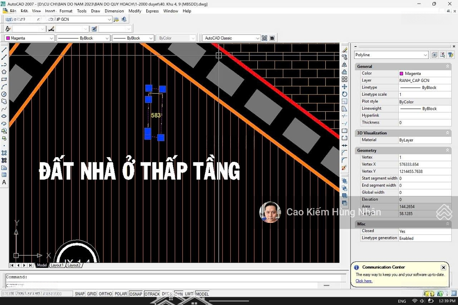Open the AutoCAD Classic workspace dropdown
Viewport: 458px width, 305px height.
click(x=257, y=38)
